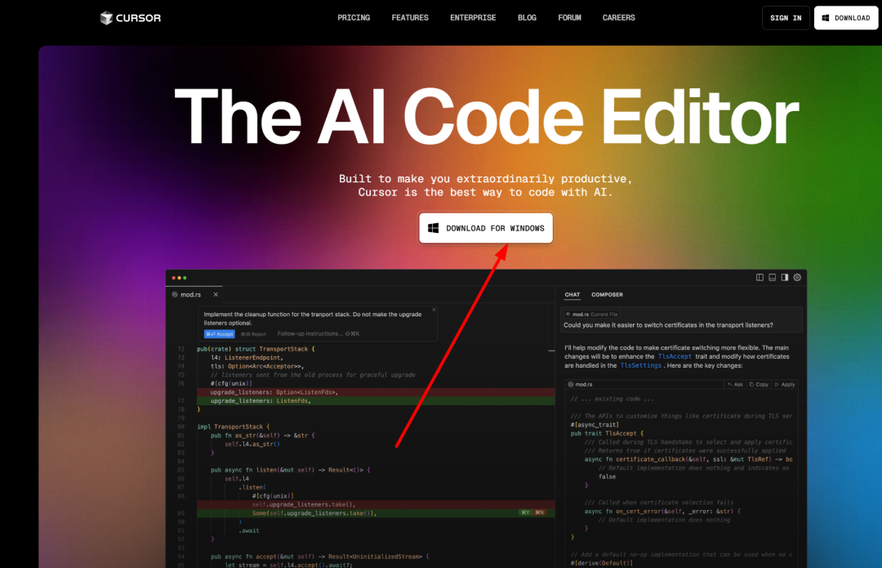
Task: Close the inline prompt box
Action: [x=434, y=310]
